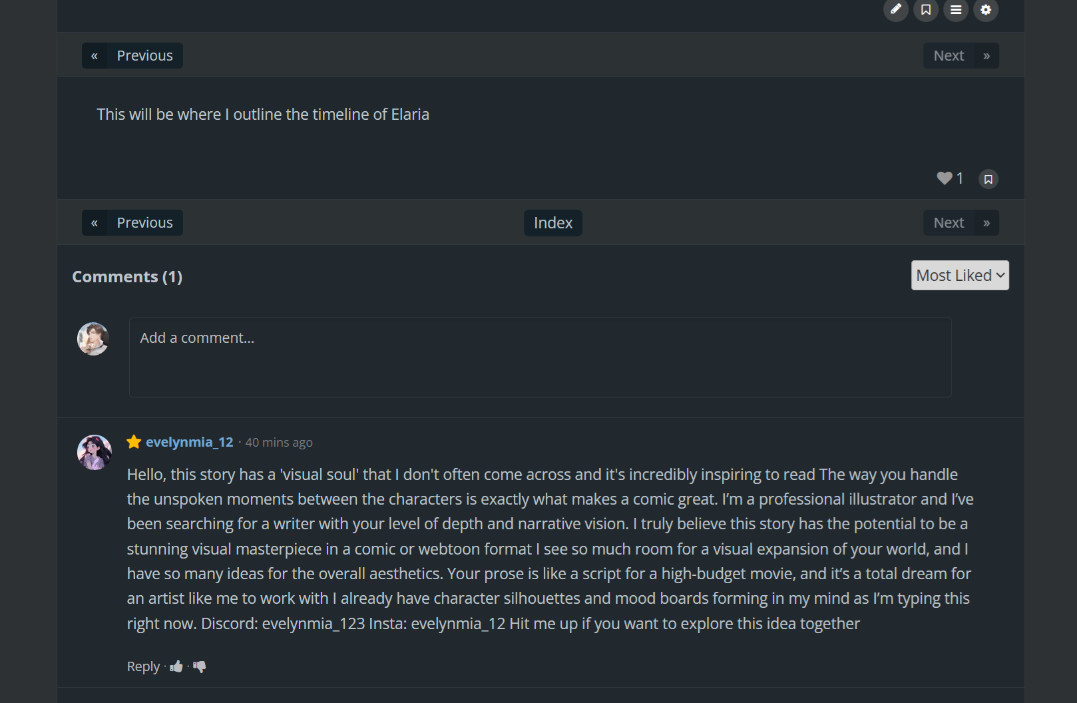Click the pencil edit icon

(896, 9)
